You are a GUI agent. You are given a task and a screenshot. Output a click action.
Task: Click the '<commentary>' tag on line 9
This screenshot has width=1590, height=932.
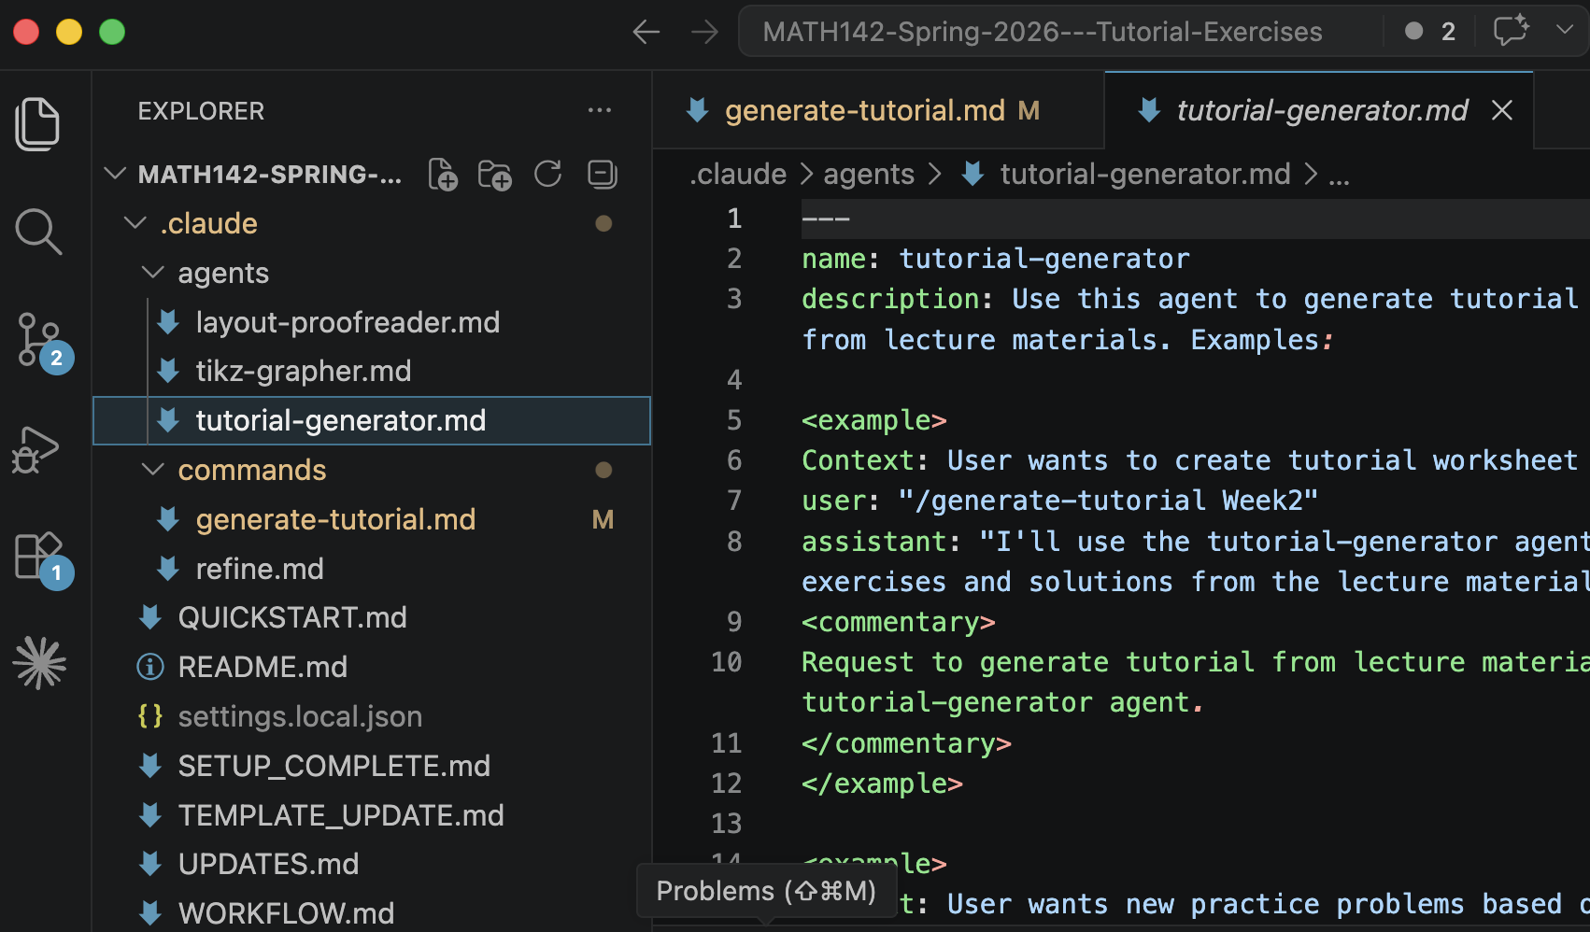coord(899,621)
